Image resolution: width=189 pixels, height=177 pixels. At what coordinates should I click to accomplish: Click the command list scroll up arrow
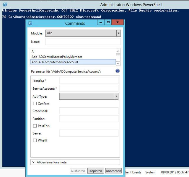[x=118, y=51]
